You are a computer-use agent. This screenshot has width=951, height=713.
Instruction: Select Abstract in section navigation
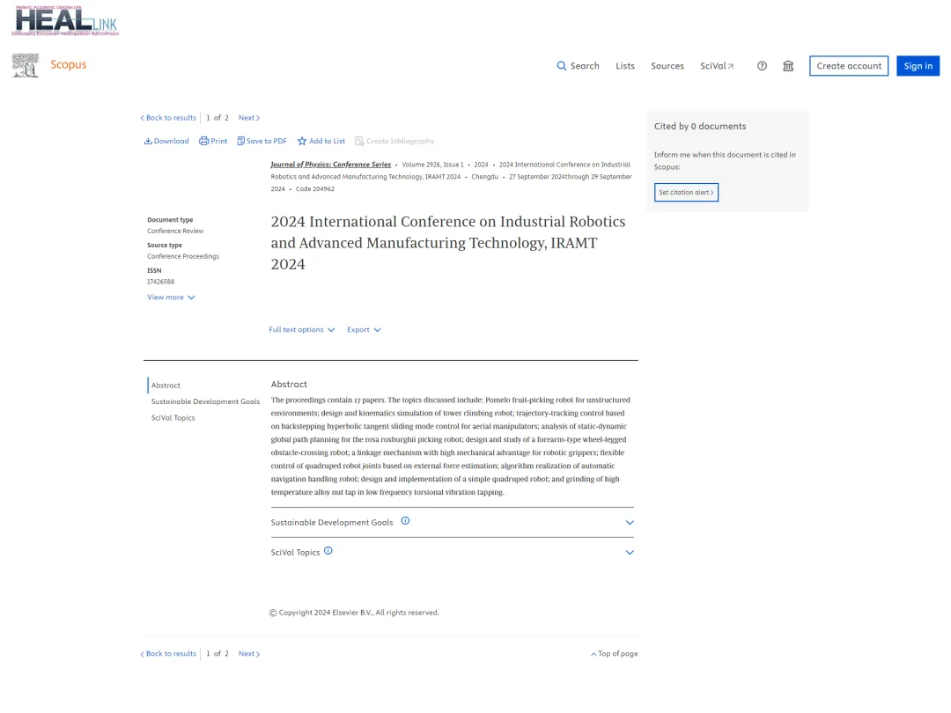[166, 386]
